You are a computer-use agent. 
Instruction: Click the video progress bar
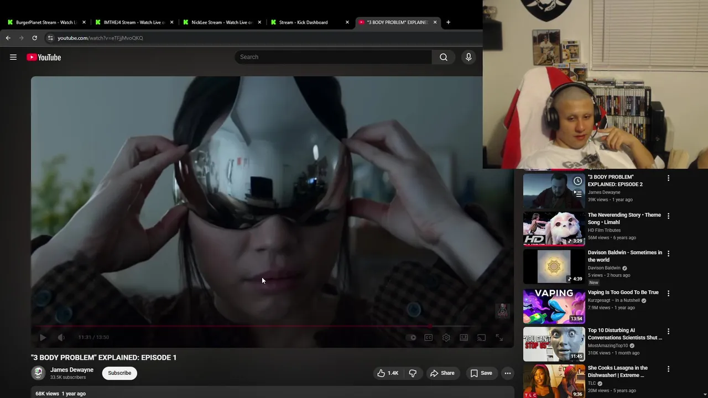(x=272, y=326)
